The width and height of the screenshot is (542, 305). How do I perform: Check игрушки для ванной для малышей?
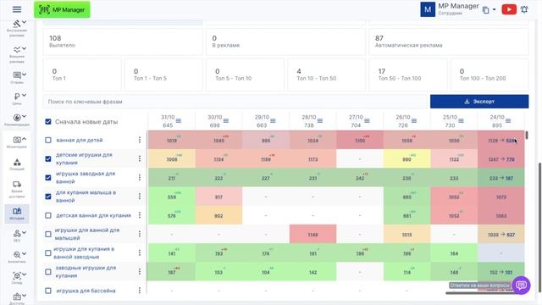coord(48,234)
